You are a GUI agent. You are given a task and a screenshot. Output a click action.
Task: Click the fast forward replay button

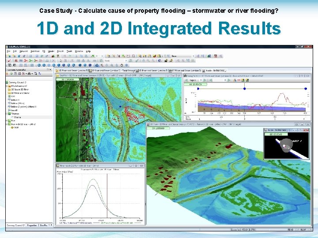[x=74, y=65]
